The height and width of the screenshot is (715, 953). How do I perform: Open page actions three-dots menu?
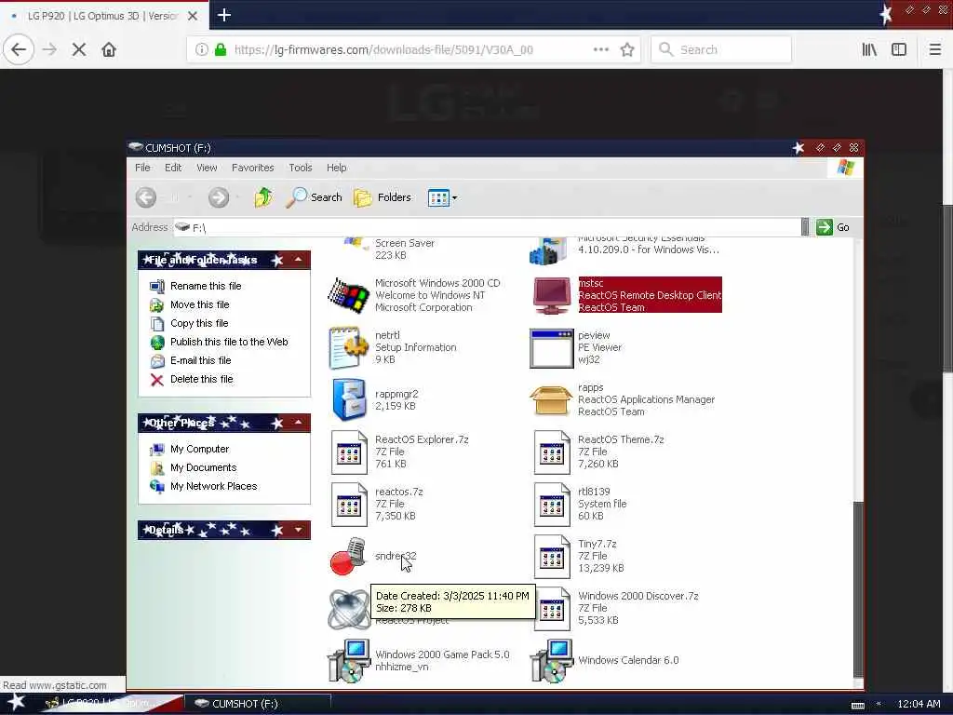(601, 50)
